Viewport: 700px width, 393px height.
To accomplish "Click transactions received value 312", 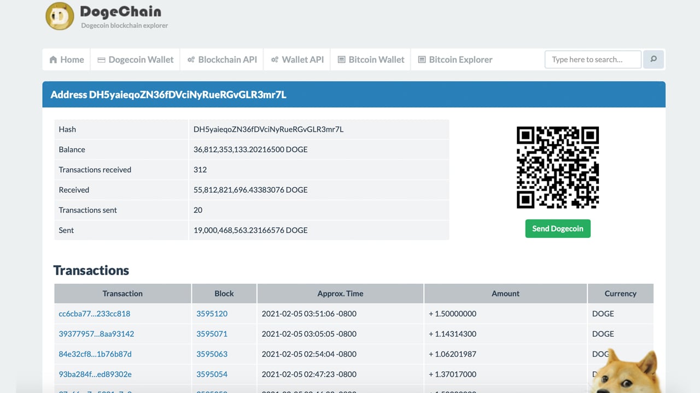I will 200,170.
